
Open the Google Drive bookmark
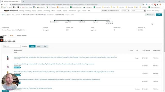[x=42, y=7]
